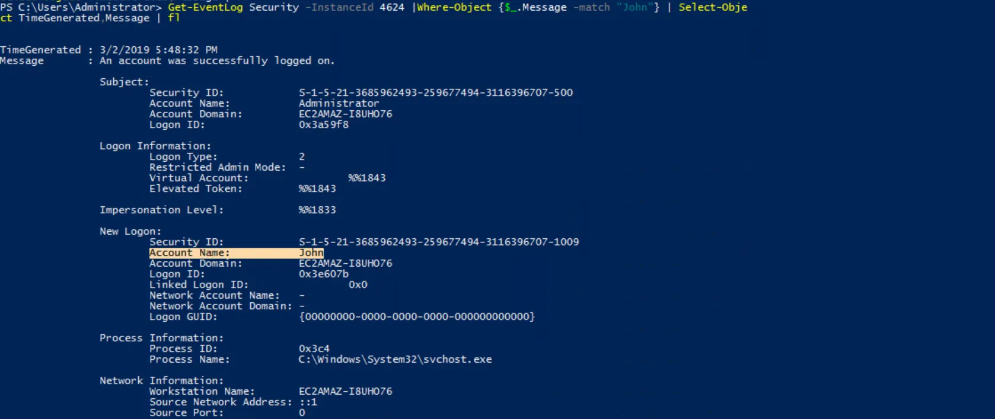
Task: Click the "John" match string in the command
Action: click(634, 7)
